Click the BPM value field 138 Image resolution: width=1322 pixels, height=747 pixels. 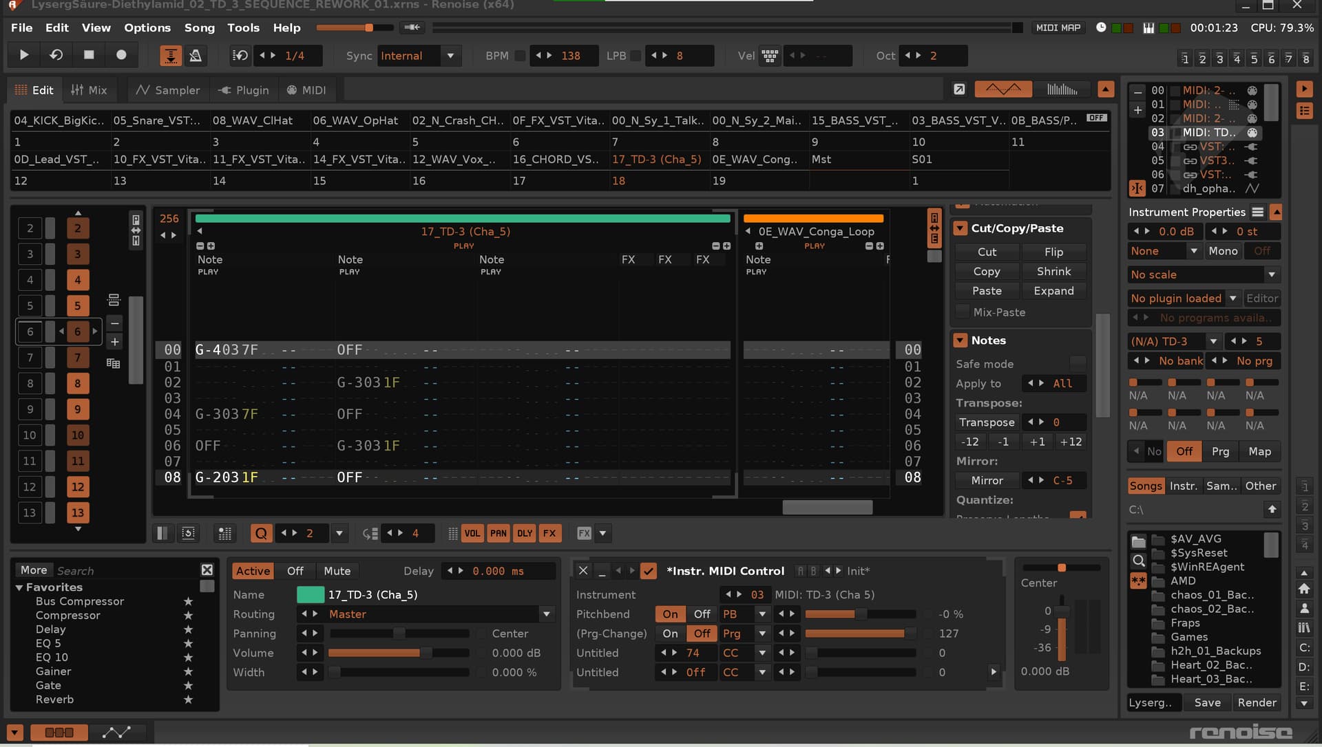[571, 56]
